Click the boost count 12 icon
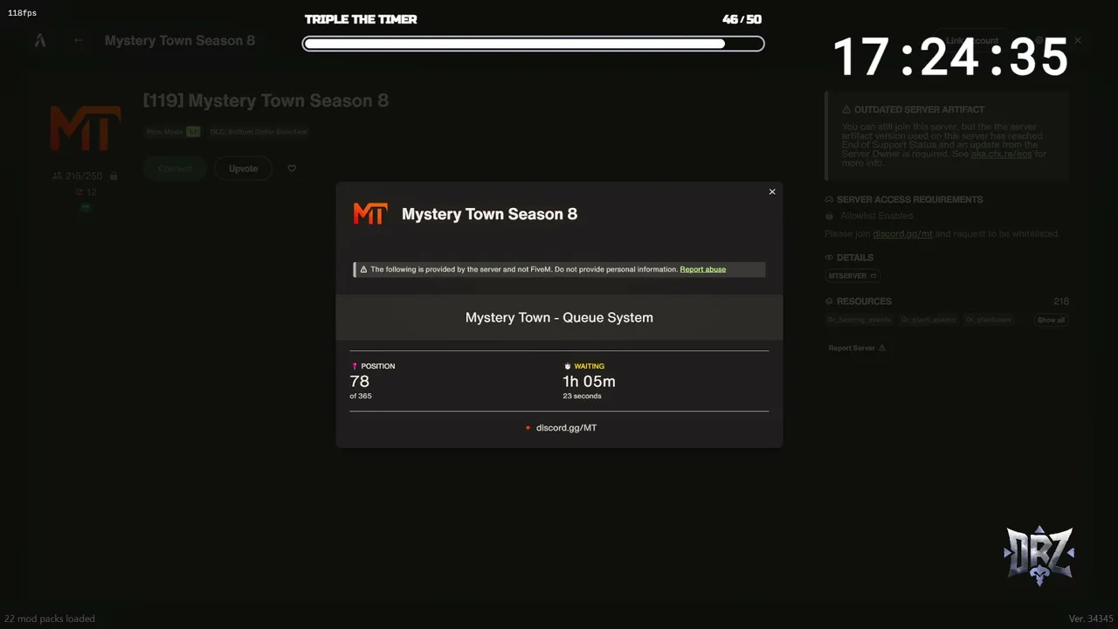 coord(79,192)
